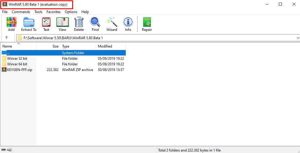Open the Options menu
Viewport: 300px width, 153px height.
(71, 12)
